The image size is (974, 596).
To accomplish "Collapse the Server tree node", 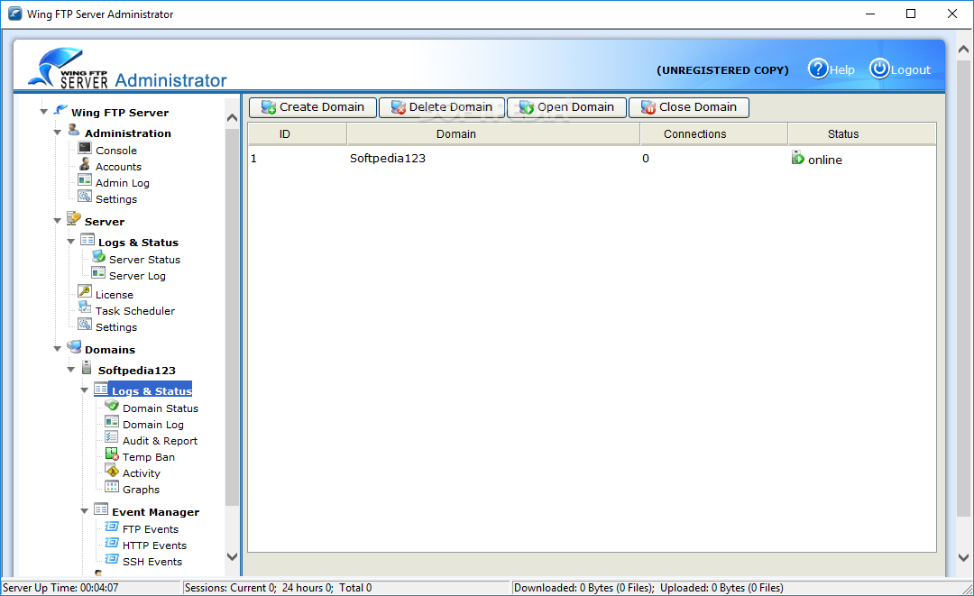I will [x=57, y=220].
